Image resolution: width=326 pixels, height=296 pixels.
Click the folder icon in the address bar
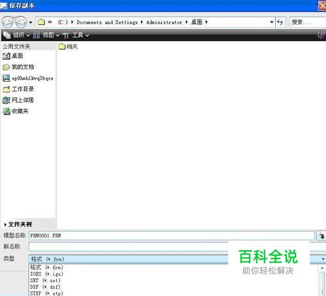tap(41, 22)
